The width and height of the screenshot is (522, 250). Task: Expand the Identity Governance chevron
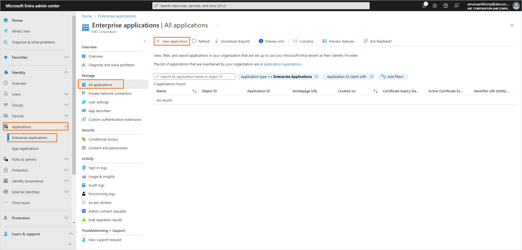click(66, 181)
